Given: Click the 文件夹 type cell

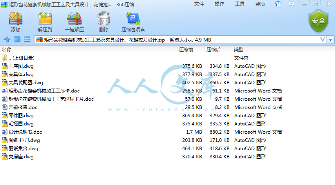Looking at the screenshot, I should point(241,58).
